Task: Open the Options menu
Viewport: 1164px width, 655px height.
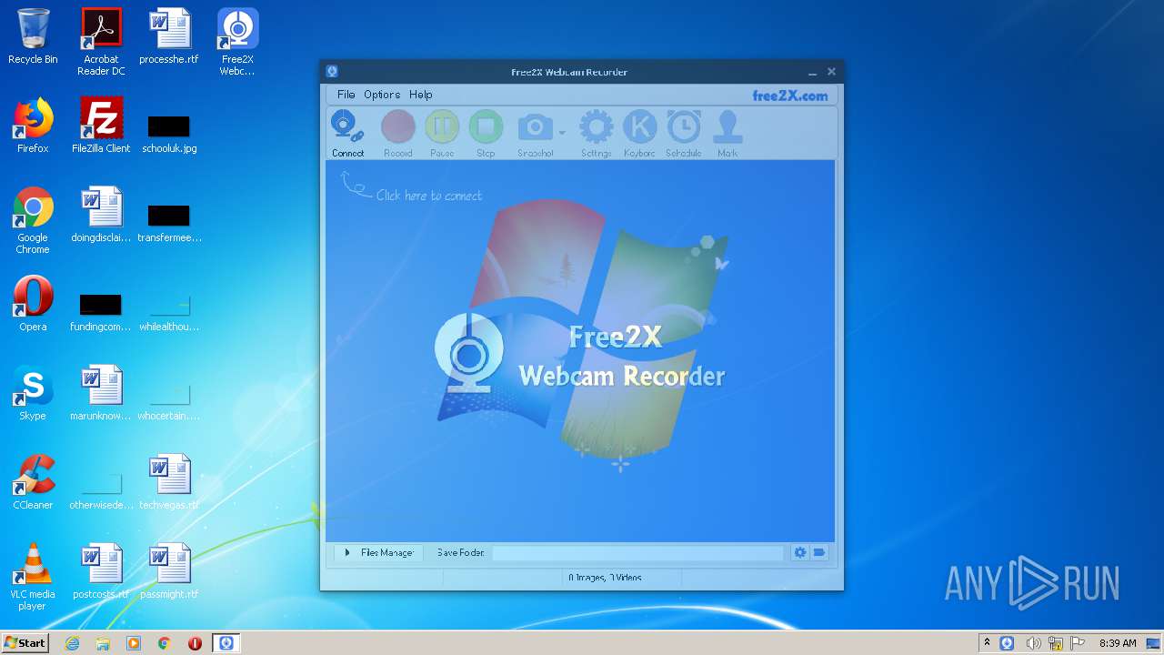Action: (x=382, y=95)
